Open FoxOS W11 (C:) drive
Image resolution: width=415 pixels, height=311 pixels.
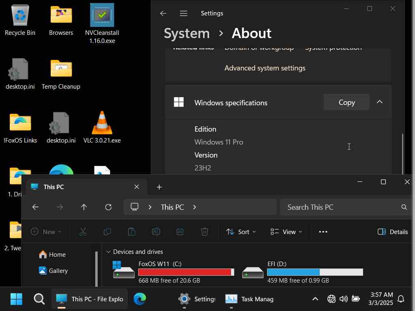tap(174, 272)
